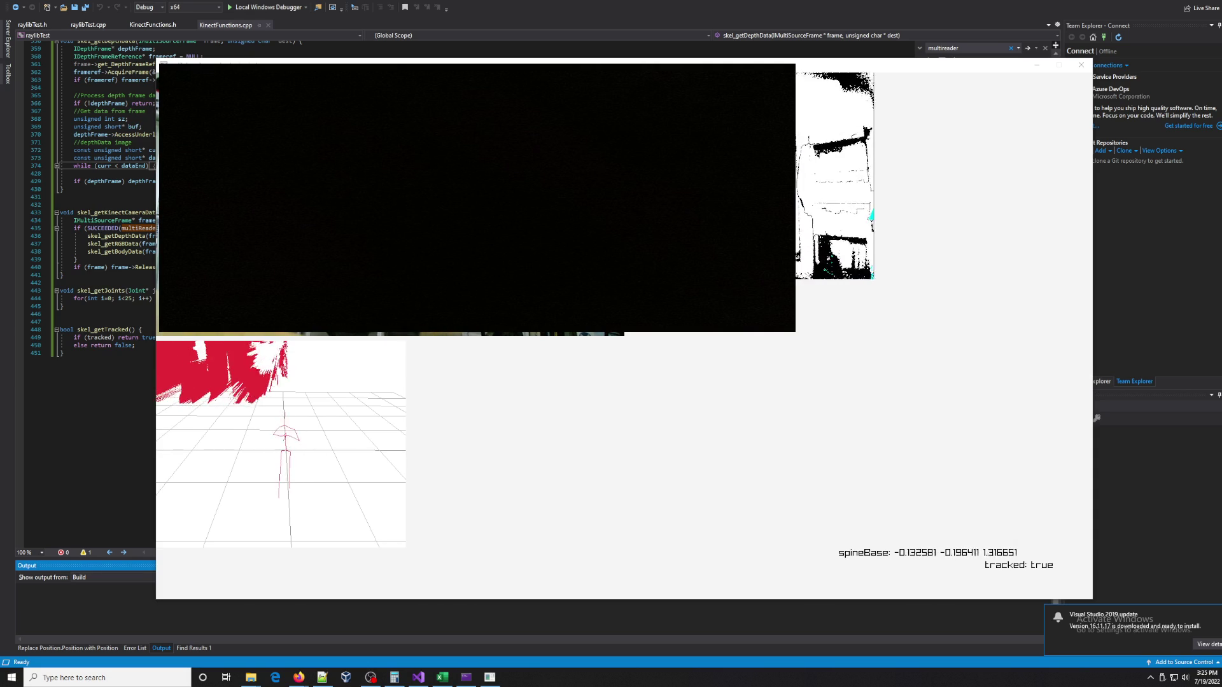Collapse the while (curr < dataEnd) code block

point(56,165)
